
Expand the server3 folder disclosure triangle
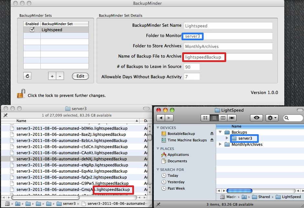click(227, 138)
